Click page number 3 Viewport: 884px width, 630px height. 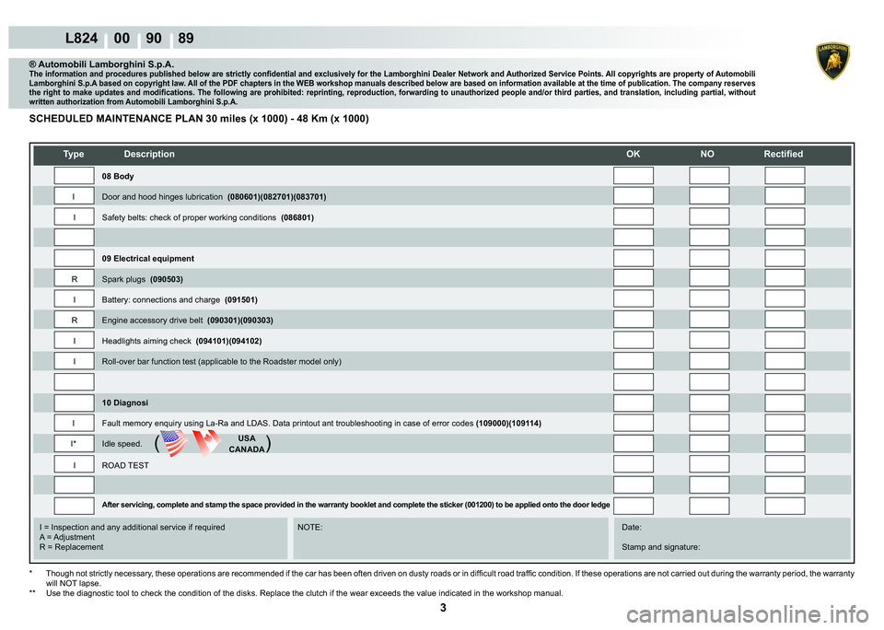443,608
